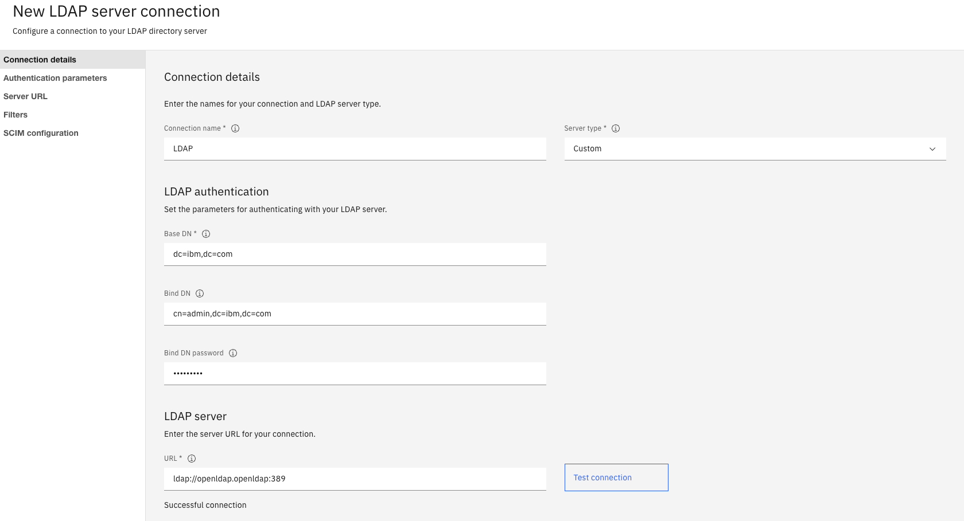Click the Successful connection status text
Viewport: 964px width, 521px height.
205,505
